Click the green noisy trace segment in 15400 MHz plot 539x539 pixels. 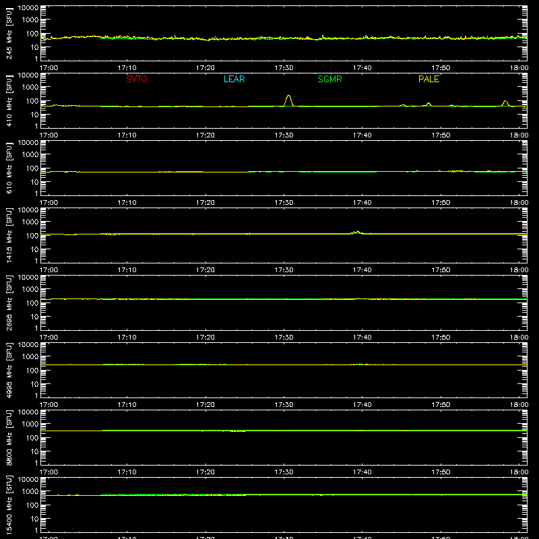174,495
